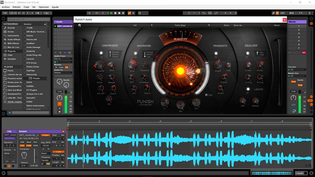The width and height of the screenshot is (315, 177).
Task: Click the Arrangement Record button
Action: [x=119, y=13]
